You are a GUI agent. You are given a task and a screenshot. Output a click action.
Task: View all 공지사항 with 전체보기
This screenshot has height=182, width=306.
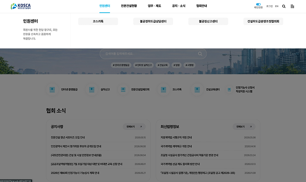pyautogui.click(x=134, y=127)
